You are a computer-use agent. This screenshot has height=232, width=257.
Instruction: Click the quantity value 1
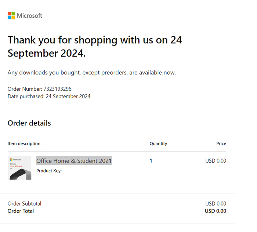[151, 161]
